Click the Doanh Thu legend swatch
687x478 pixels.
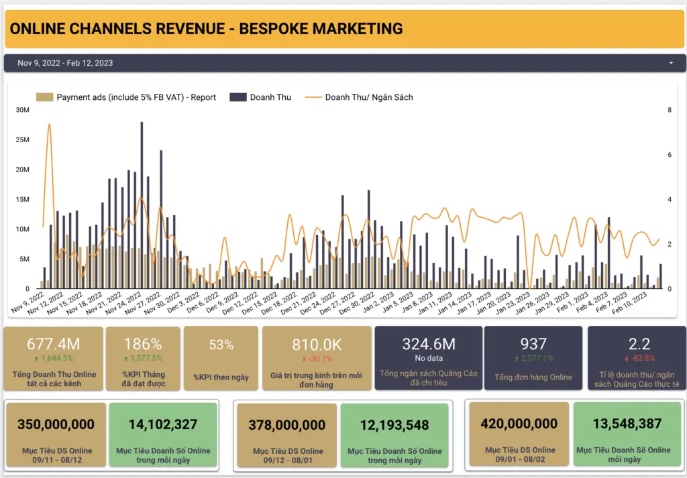pyautogui.click(x=238, y=97)
